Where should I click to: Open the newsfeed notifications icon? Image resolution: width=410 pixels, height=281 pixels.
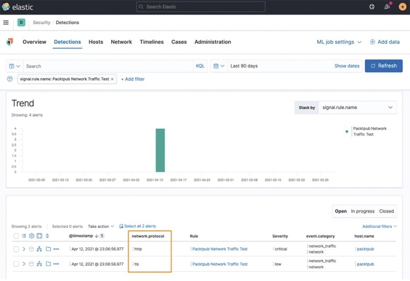pyautogui.click(x=387, y=7)
